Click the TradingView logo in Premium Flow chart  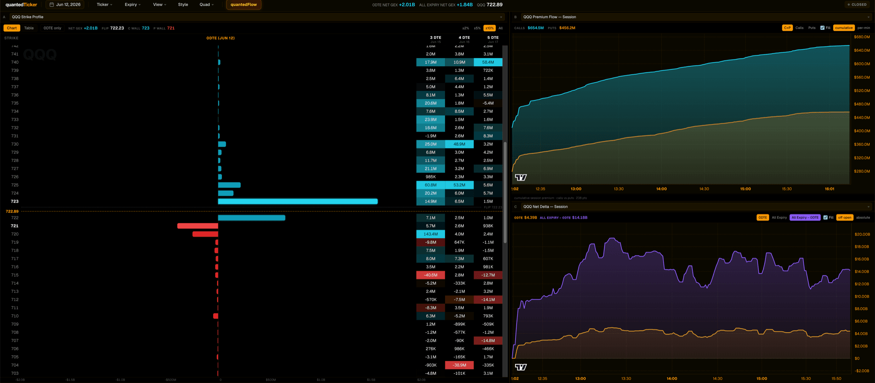pos(521,177)
